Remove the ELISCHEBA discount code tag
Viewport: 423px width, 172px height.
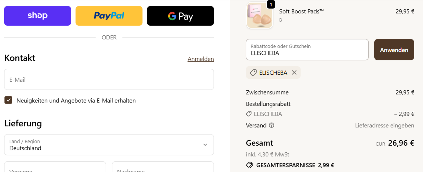(294, 73)
